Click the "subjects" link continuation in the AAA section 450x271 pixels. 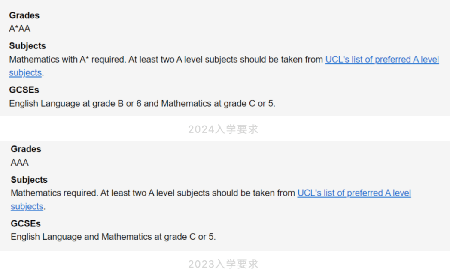(x=27, y=206)
